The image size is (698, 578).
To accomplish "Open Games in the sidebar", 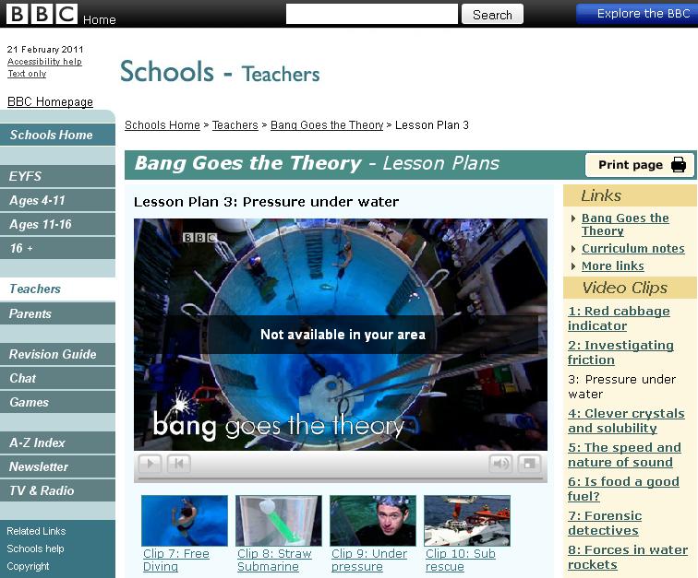I will point(57,402).
